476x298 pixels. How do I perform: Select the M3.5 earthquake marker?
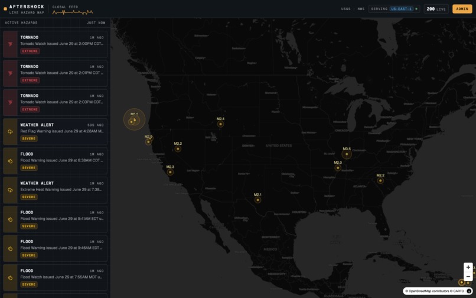point(347,154)
